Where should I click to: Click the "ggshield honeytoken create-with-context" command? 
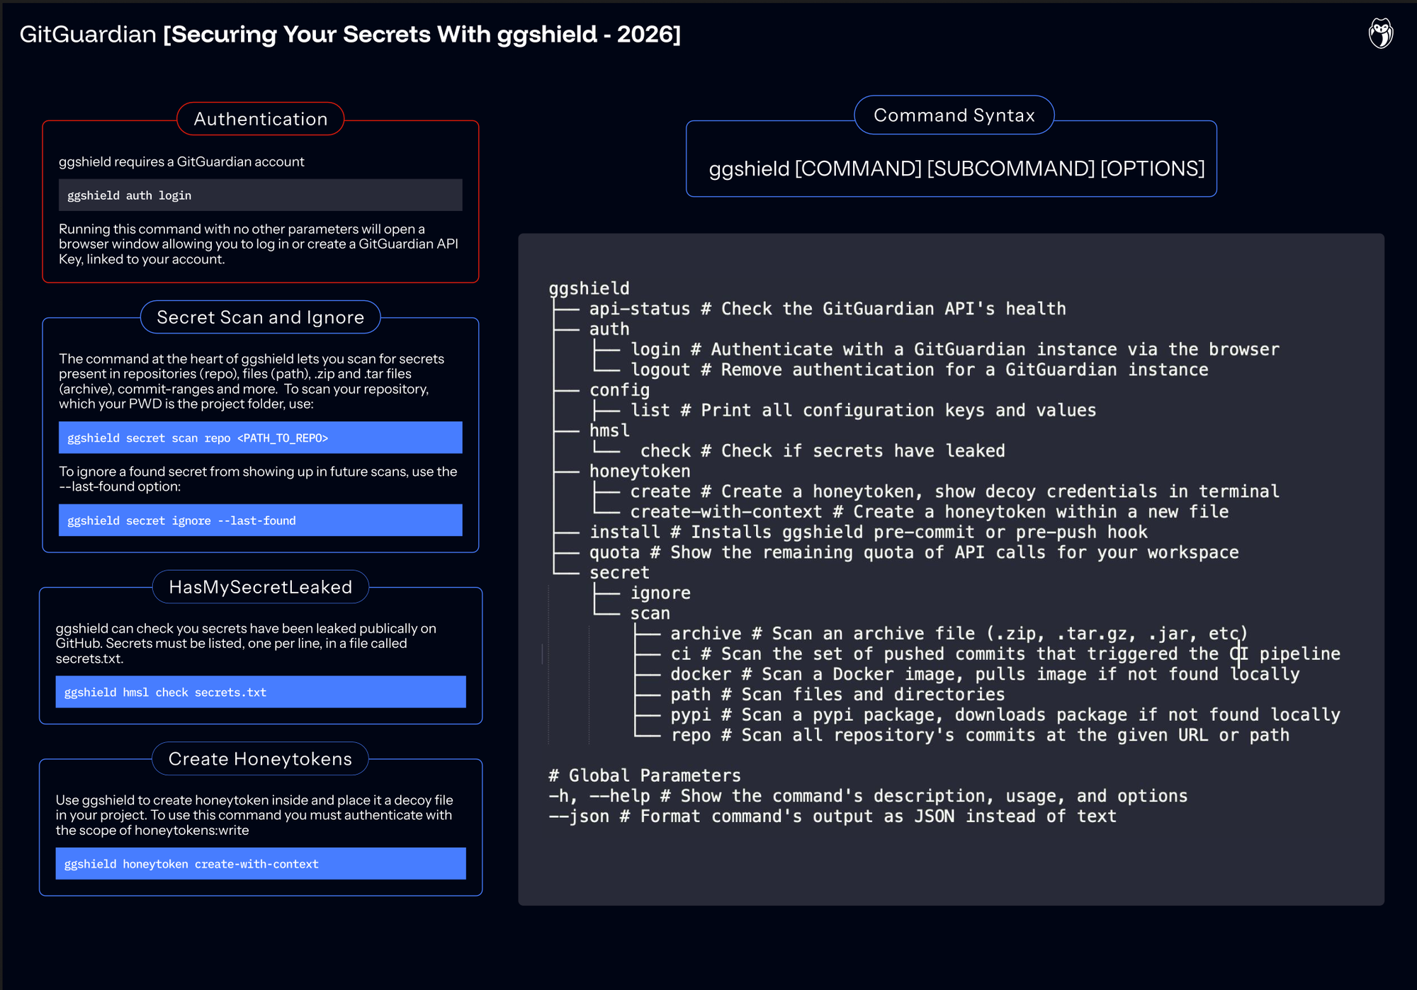260,863
